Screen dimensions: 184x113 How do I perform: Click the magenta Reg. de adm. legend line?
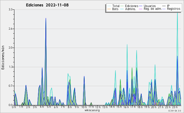point(140,9)
